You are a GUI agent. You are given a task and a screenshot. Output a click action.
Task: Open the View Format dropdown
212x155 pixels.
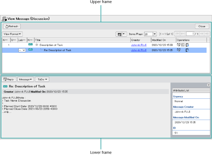13,34
